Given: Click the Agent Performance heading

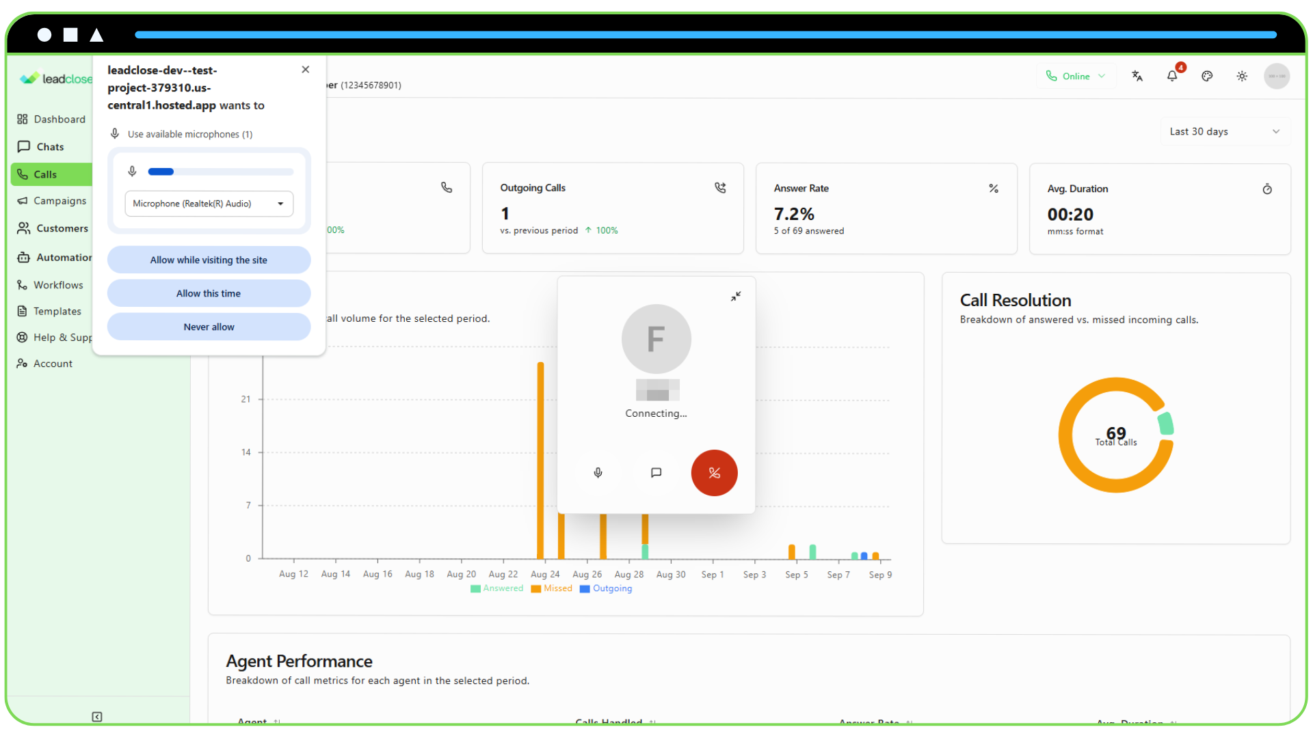Looking at the screenshot, I should tap(299, 661).
